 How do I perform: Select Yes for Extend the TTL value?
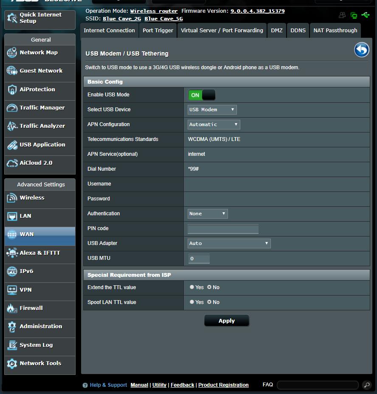[x=192, y=287]
